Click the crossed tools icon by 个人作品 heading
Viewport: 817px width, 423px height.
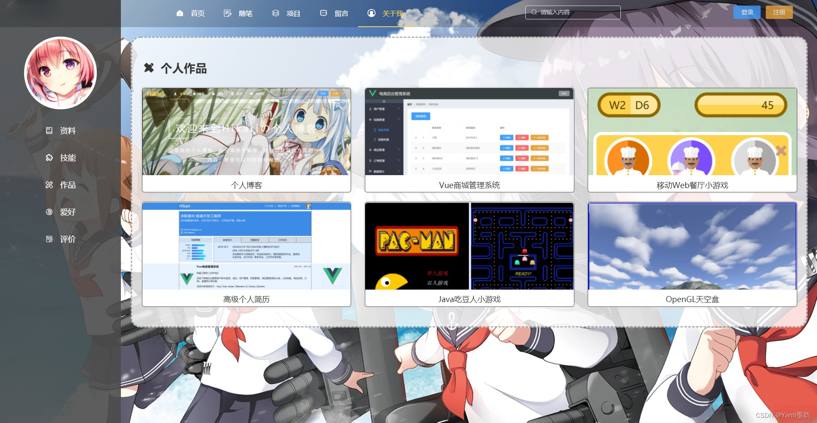pyautogui.click(x=149, y=68)
